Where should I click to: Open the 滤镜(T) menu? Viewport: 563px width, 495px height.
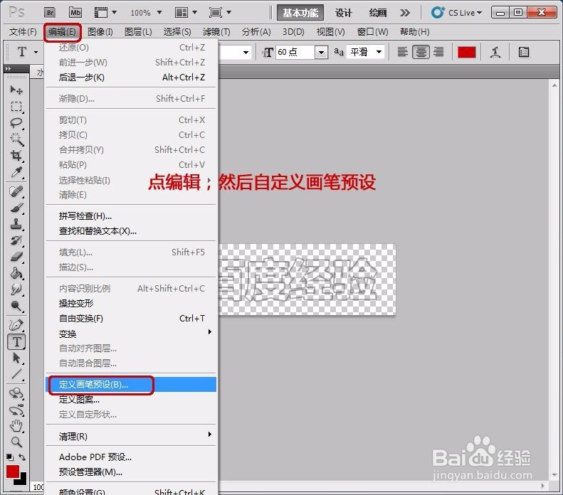216,32
